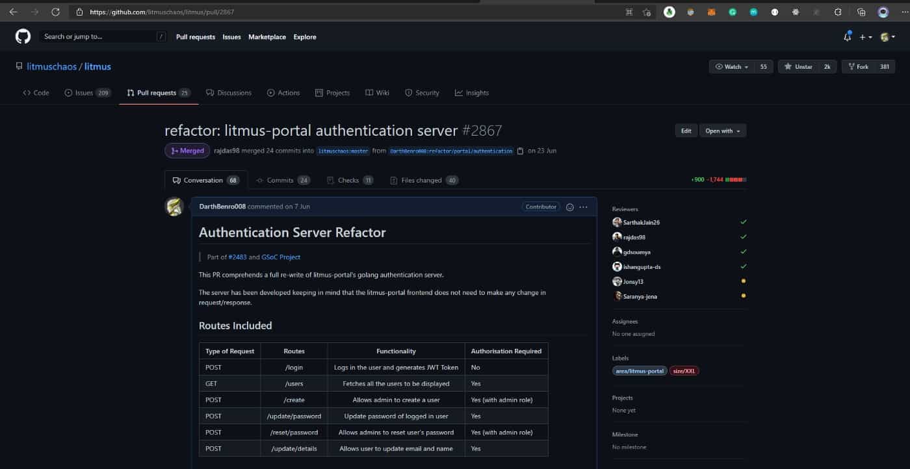
Task: Open the user avatar dropdown menu
Action: click(x=887, y=37)
